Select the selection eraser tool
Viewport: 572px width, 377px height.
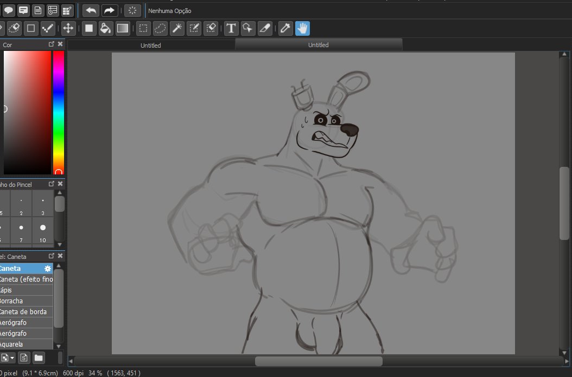coord(211,28)
